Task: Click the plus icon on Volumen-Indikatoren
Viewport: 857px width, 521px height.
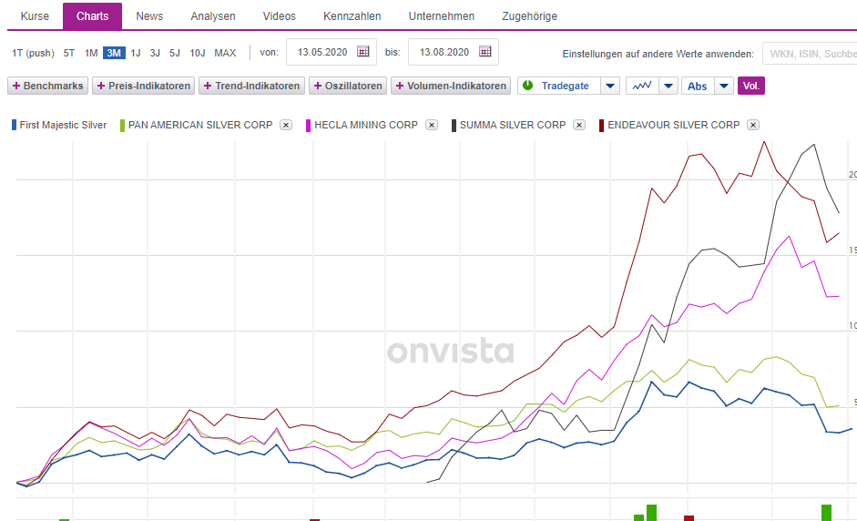Action: point(400,86)
